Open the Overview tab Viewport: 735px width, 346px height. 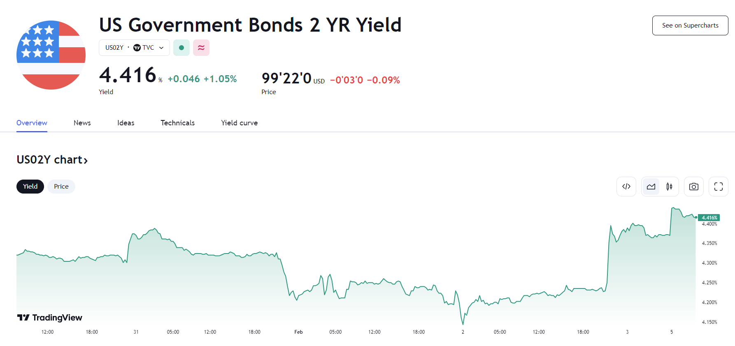click(32, 123)
